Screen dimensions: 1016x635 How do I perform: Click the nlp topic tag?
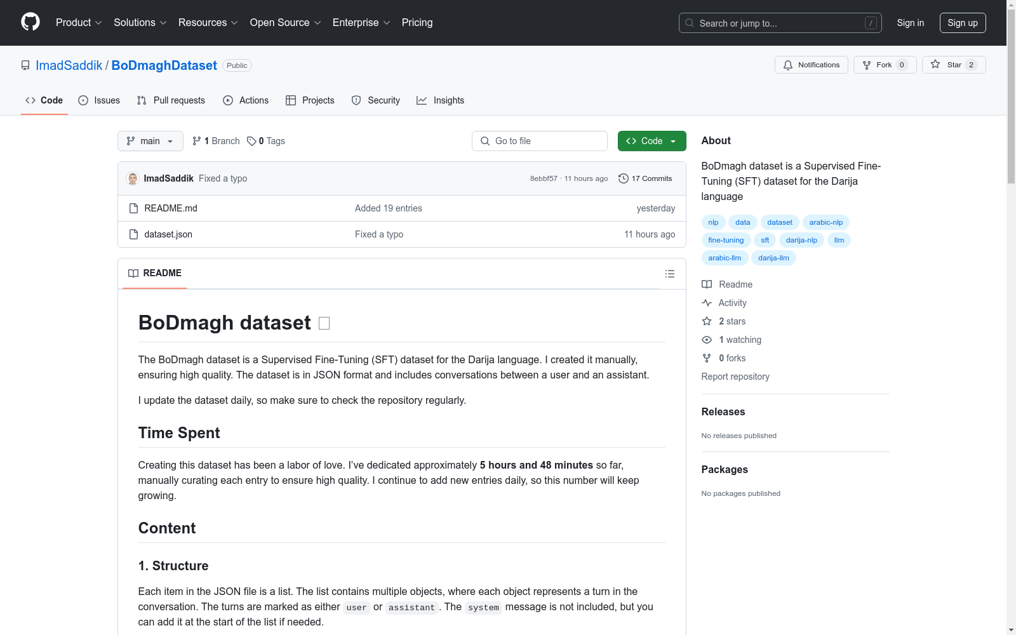[713, 222]
